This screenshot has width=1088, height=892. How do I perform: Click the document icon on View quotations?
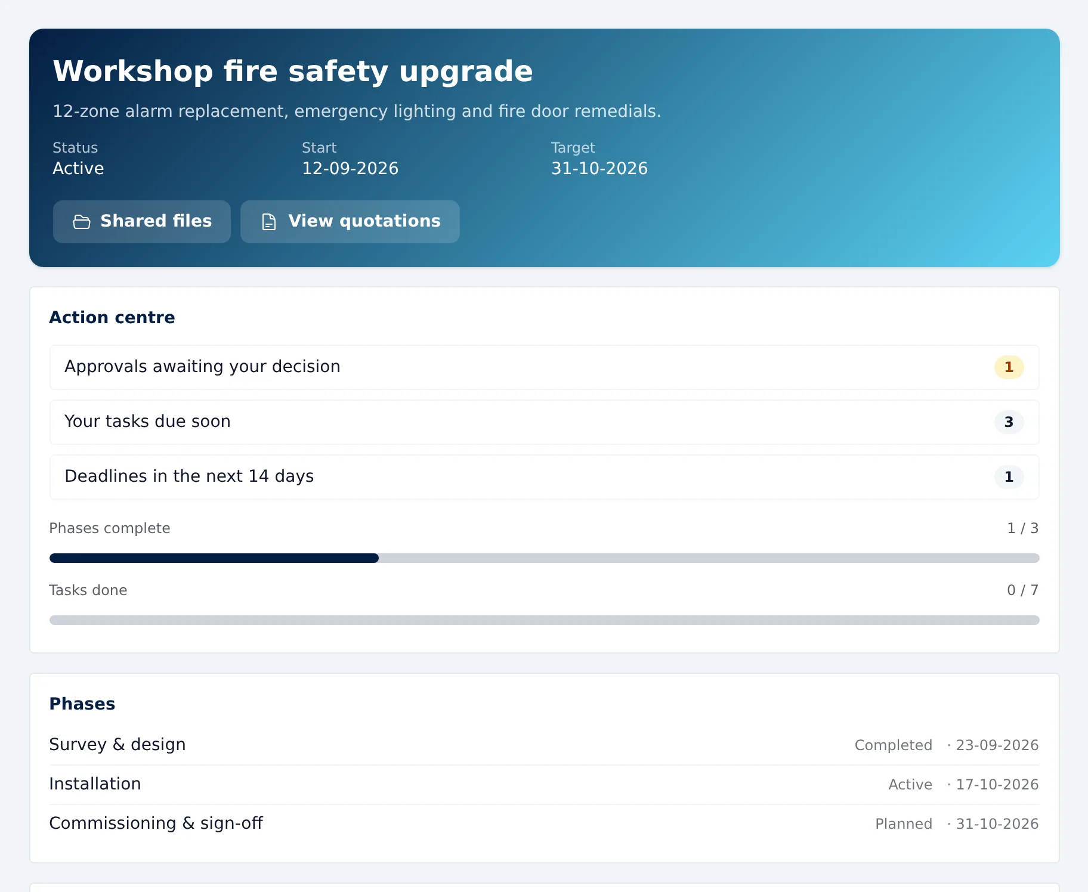coord(269,222)
